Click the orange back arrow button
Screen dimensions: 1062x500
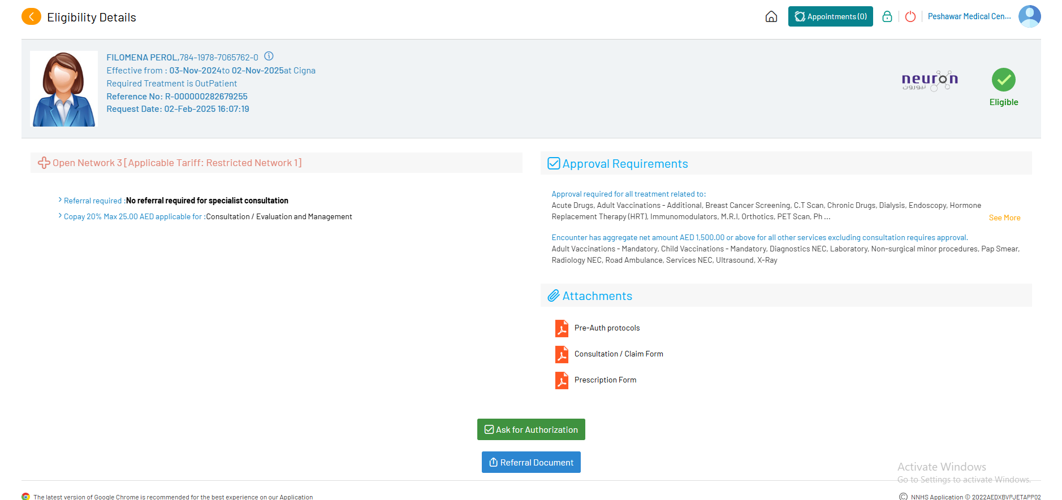pyautogui.click(x=31, y=17)
